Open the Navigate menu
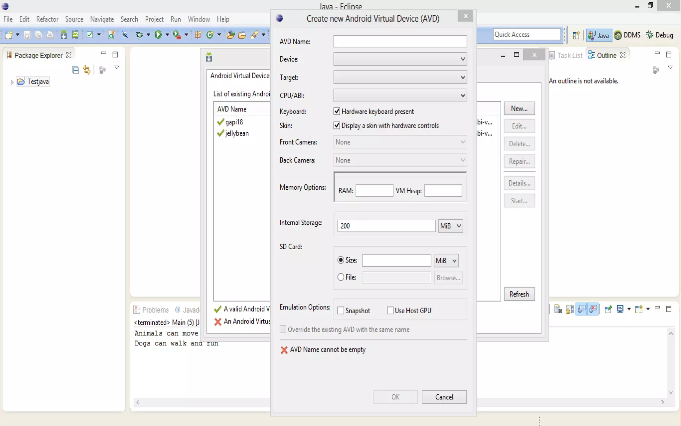Viewport: 681px width, 426px height. point(102,19)
